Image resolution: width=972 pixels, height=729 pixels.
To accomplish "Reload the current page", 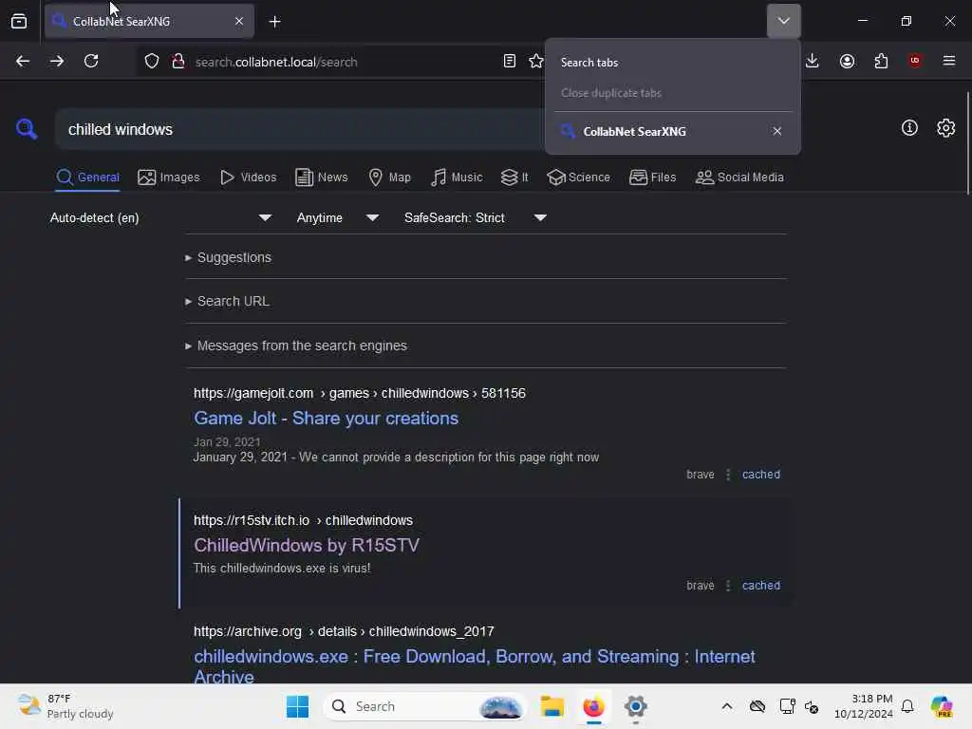I will coord(91,61).
